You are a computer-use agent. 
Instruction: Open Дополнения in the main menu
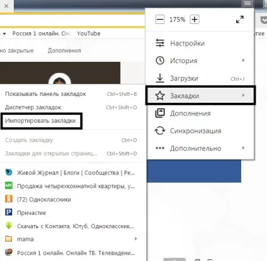(200, 113)
